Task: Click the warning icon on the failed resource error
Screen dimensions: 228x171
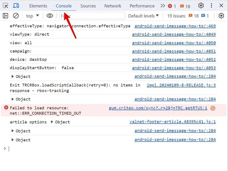Action: pos(213,108)
